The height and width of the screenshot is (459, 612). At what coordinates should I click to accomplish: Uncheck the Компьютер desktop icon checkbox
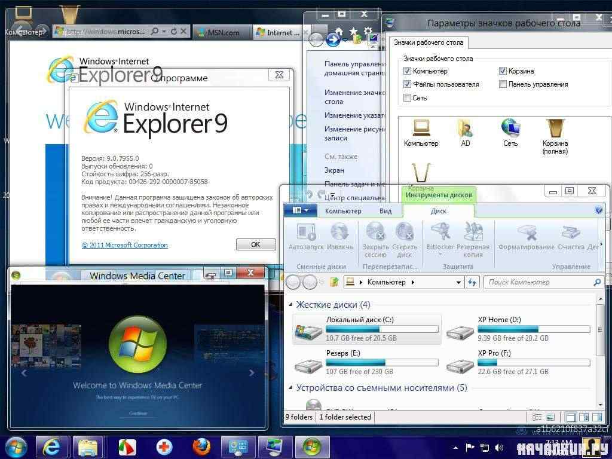click(407, 71)
